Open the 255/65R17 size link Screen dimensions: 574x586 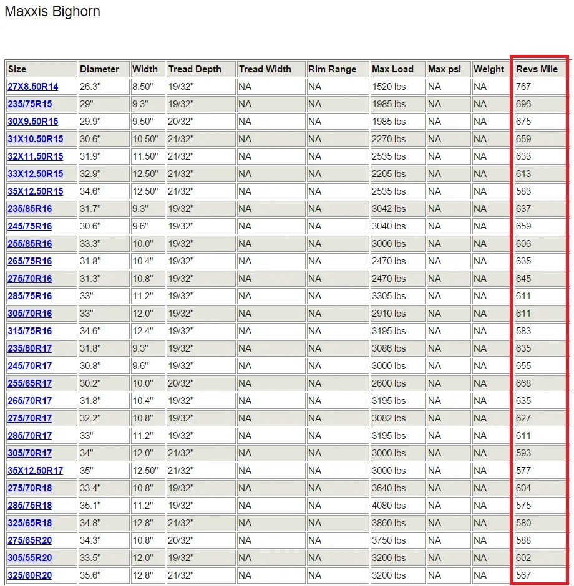(30, 383)
